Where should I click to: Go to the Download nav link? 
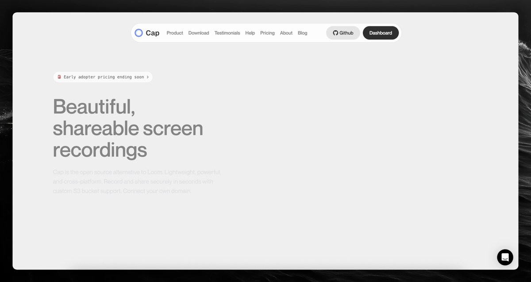199,33
